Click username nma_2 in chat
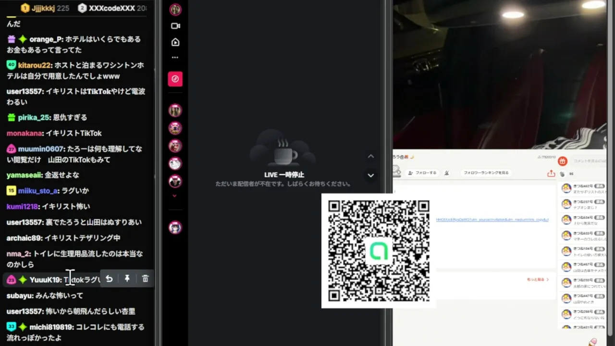 (x=19, y=254)
